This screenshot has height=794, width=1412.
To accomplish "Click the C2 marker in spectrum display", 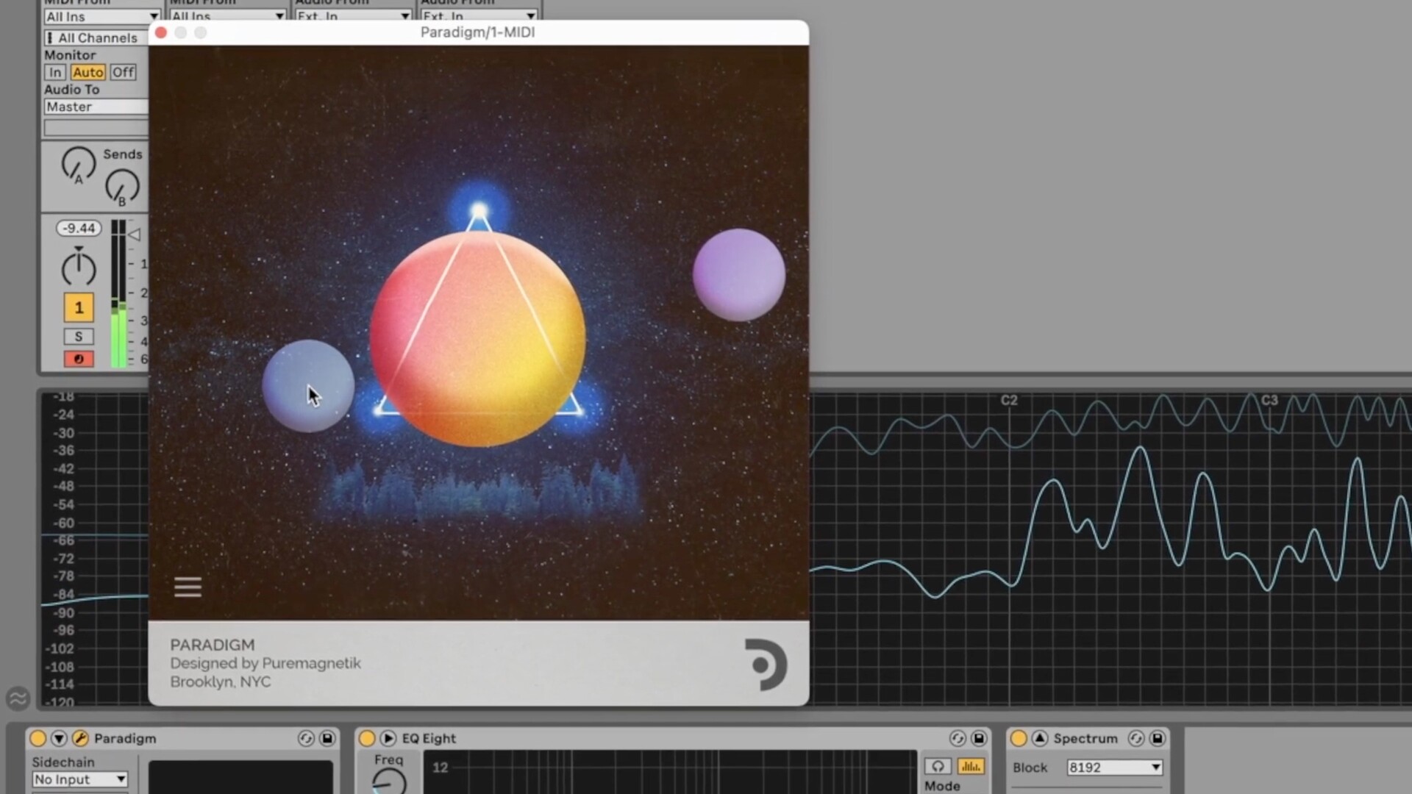I will click(1009, 400).
